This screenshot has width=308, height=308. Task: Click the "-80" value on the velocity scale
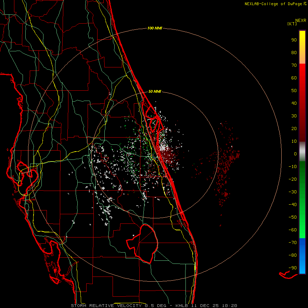pos(293,255)
